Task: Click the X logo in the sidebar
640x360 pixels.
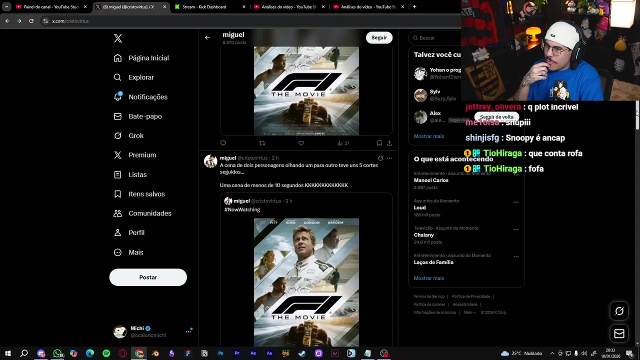Action: coord(118,38)
